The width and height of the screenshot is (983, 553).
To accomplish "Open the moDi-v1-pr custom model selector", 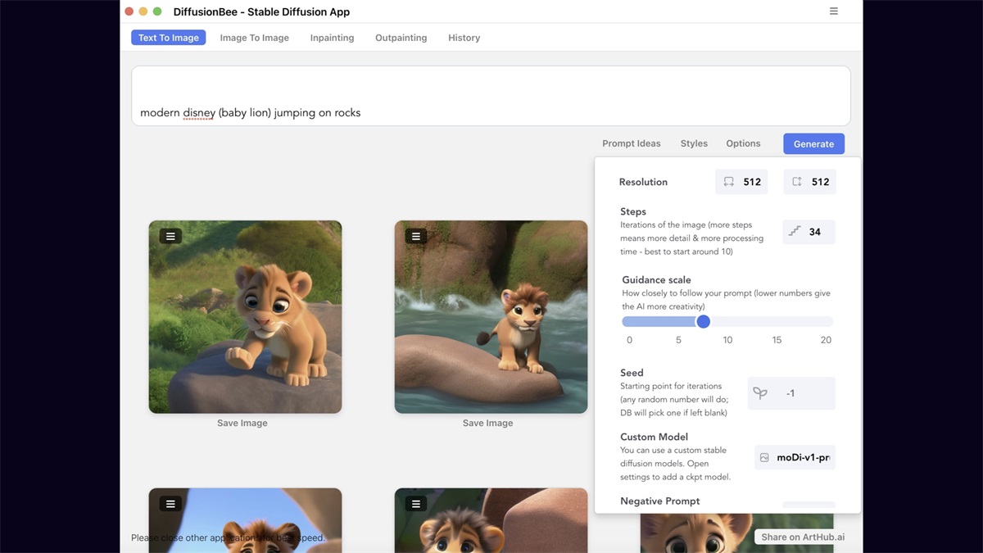I will click(795, 457).
